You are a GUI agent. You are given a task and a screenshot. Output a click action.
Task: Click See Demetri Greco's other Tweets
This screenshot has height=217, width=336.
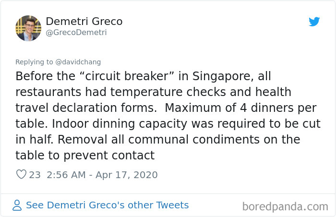click(x=108, y=205)
